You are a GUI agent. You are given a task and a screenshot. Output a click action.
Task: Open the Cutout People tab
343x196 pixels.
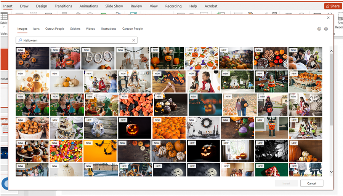54,29
